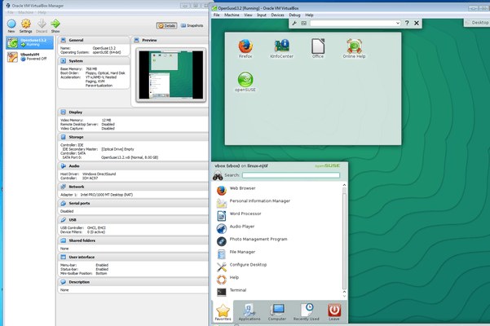Collapse the Network section header
The image size is (490, 326).
[x=133, y=187]
